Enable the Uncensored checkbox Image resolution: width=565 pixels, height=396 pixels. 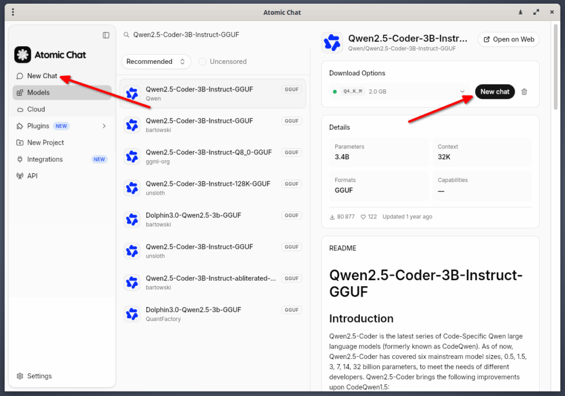pos(202,62)
